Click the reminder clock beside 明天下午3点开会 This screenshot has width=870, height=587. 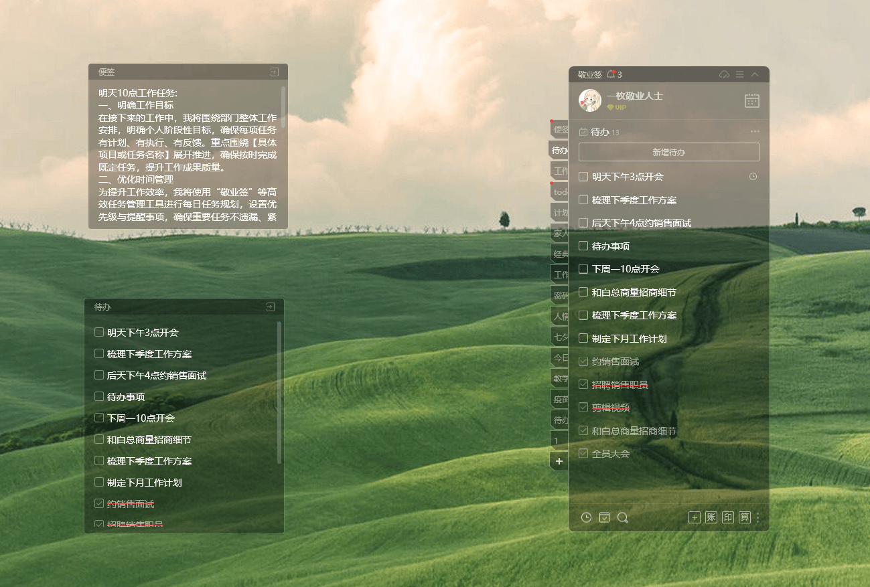[x=753, y=177]
